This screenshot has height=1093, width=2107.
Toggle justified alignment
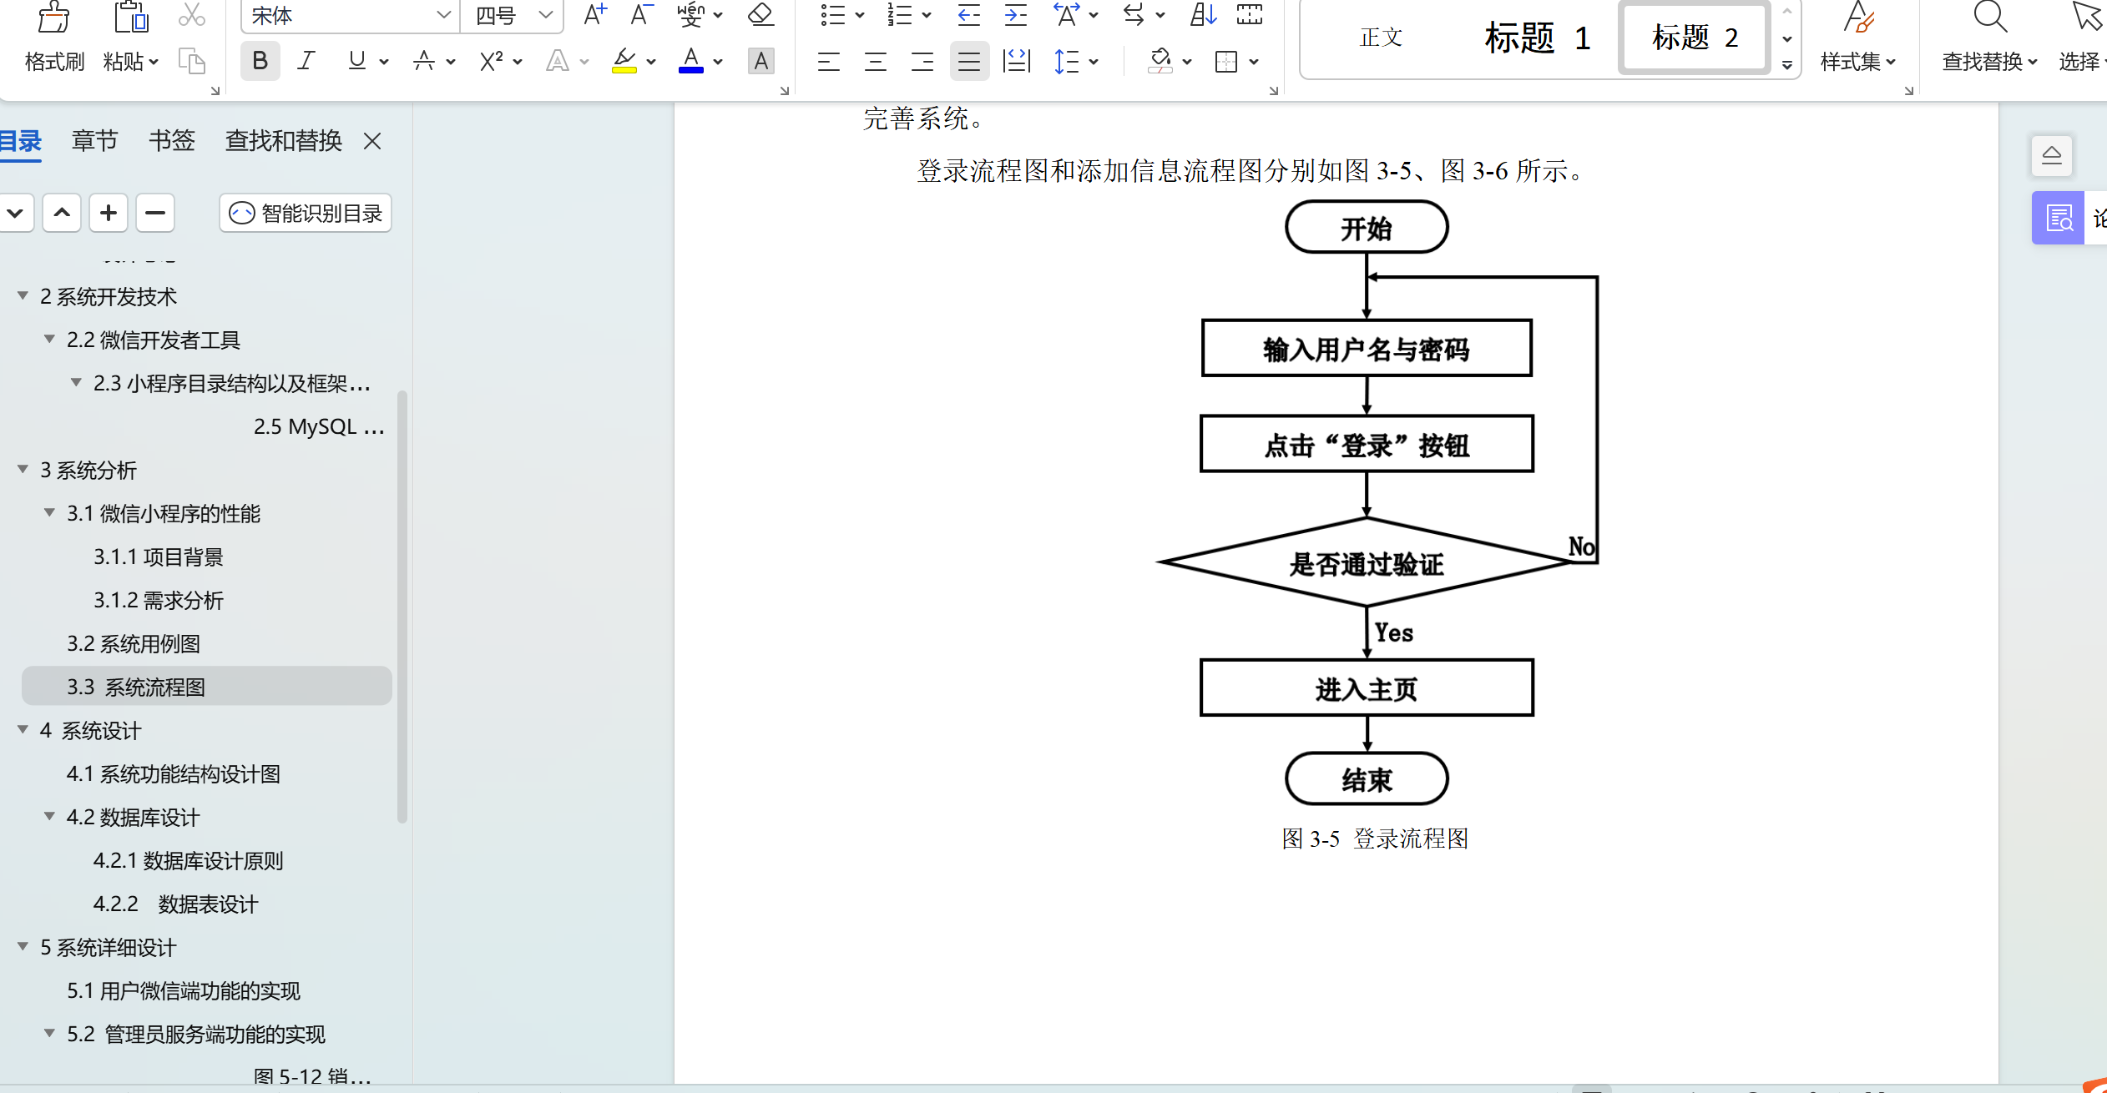coord(968,62)
